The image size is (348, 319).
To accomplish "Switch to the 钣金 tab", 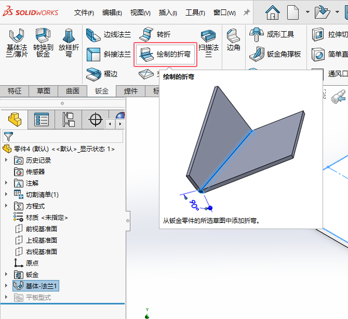I will pos(102,91).
